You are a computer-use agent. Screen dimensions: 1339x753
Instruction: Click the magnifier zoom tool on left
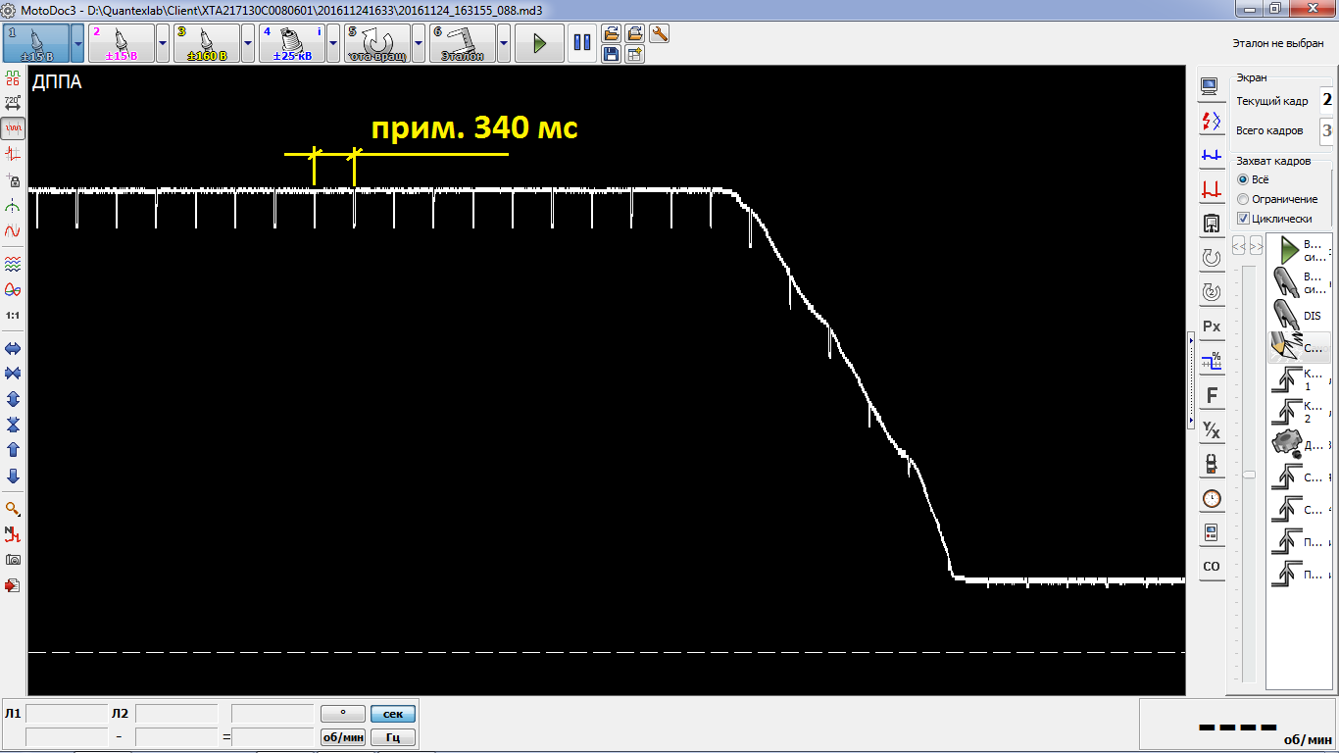[13, 509]
